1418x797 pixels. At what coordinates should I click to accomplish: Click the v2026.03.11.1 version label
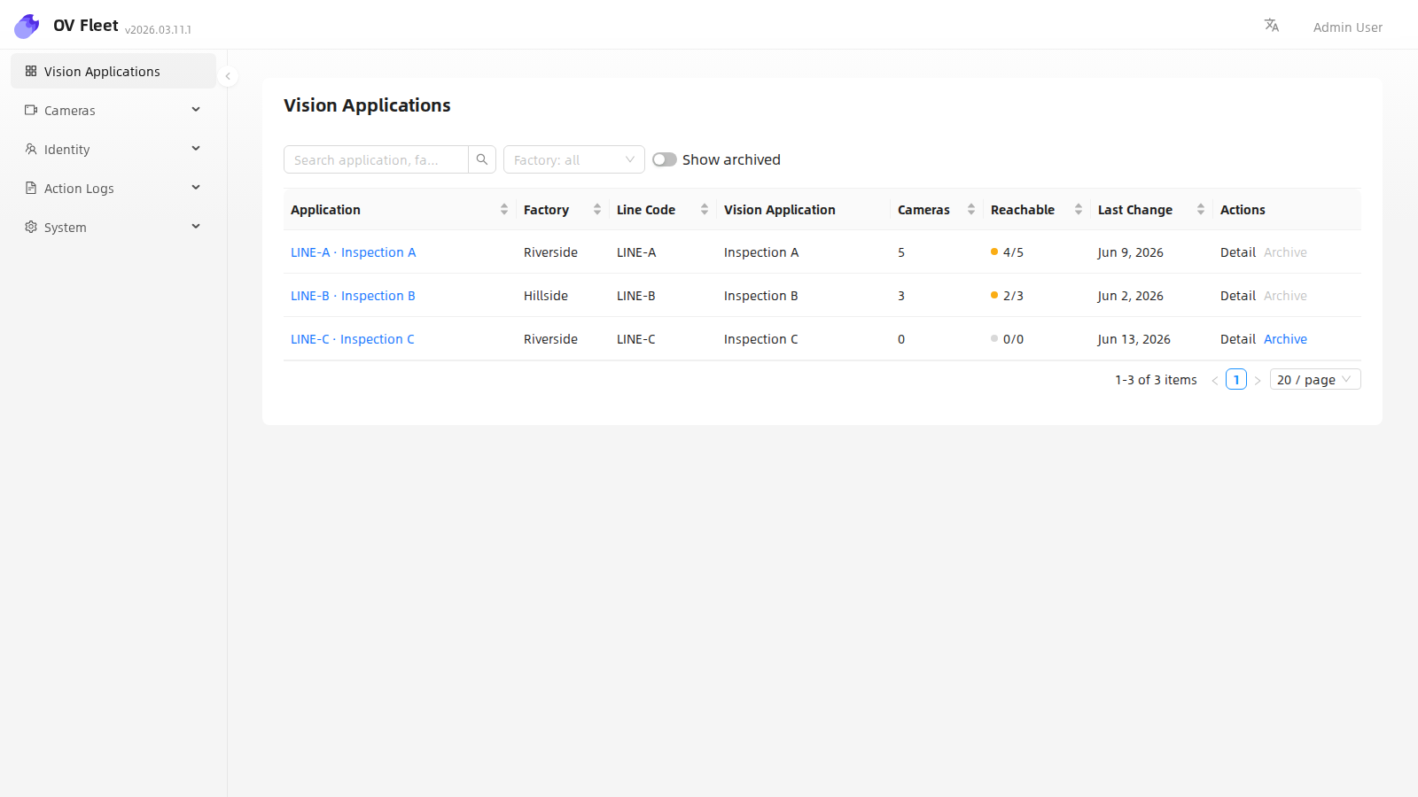coord(158,29)
